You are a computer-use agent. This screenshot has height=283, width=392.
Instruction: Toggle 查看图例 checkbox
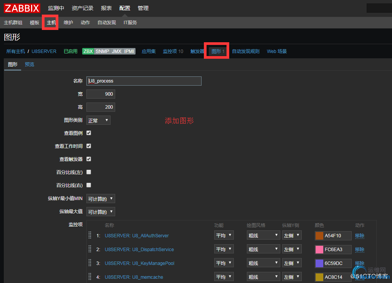click(x=89, y=133)
